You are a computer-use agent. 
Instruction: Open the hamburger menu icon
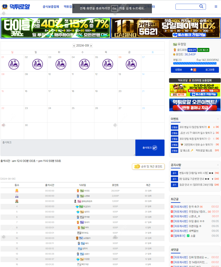216,7
